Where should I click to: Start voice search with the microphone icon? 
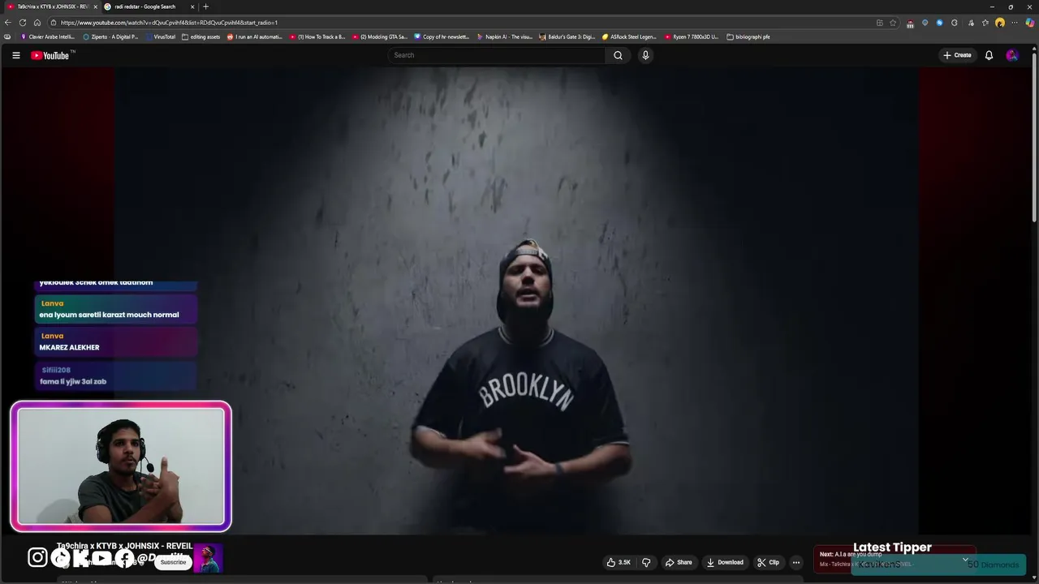pyautogui.click(x=645, y=55)
